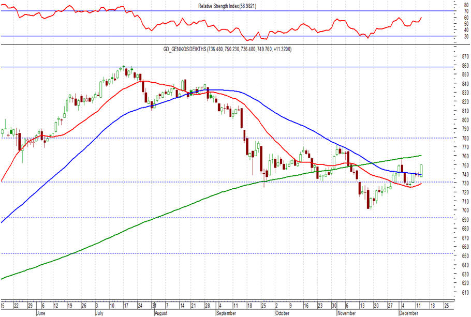
Task: Click the 690 price axis label
Action: 465,220
